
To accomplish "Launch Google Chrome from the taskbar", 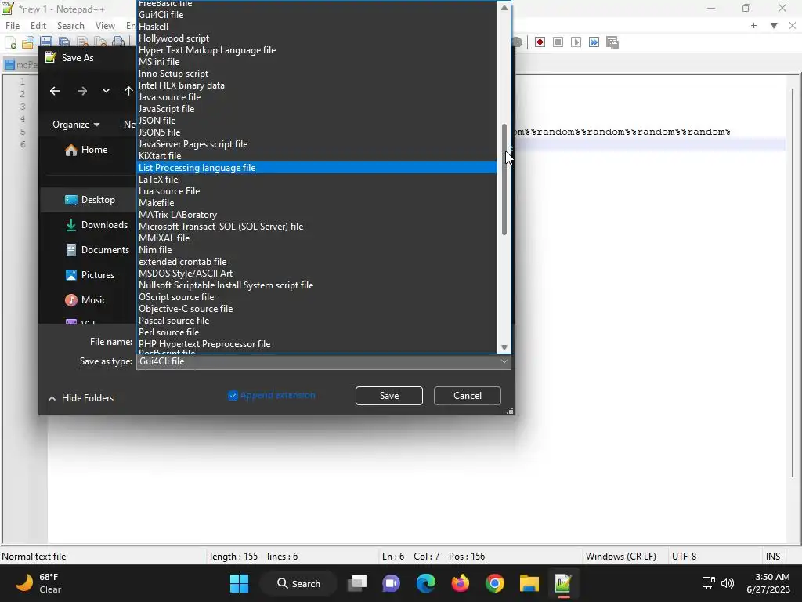I will pyautogui.click(x=495, y=583).
